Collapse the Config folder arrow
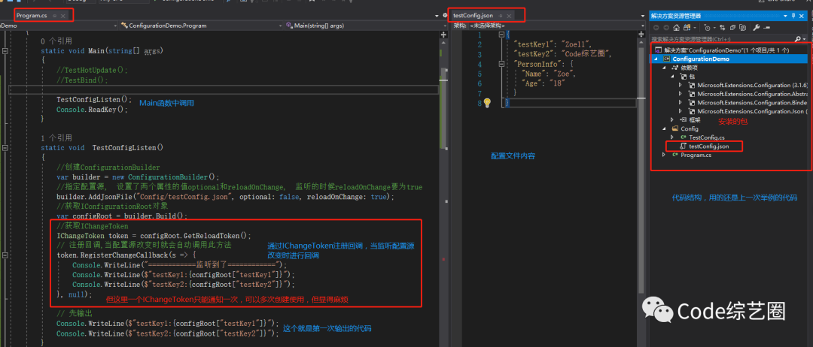Screen dimensions: 813x347 pos(663,128)
